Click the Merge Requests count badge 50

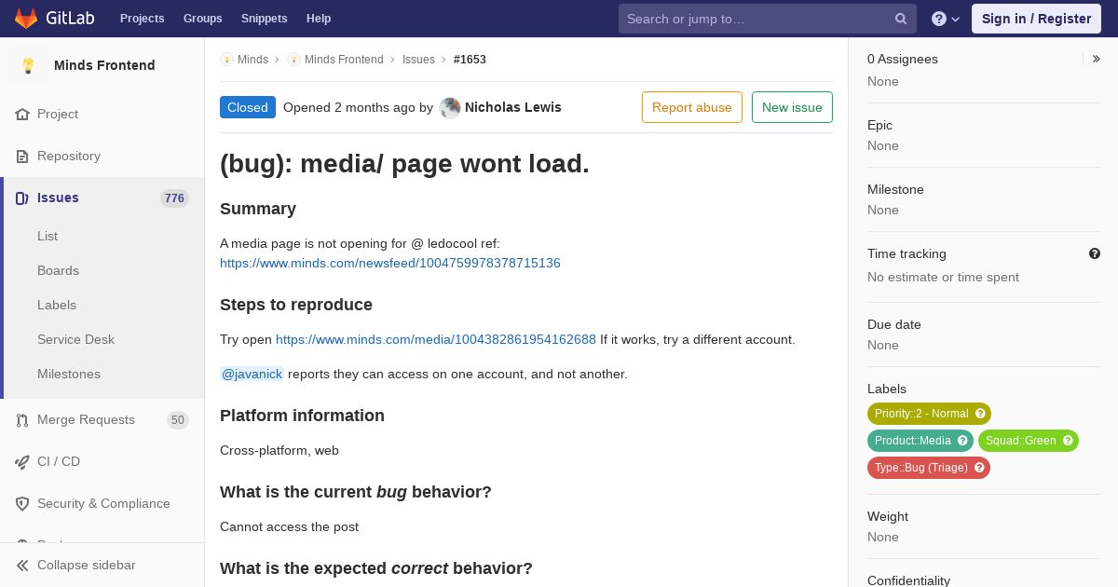(x=178, y=420)
